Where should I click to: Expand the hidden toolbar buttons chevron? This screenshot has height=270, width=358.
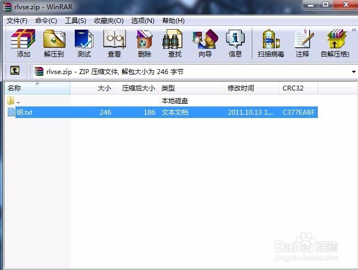tap(354, 30)
